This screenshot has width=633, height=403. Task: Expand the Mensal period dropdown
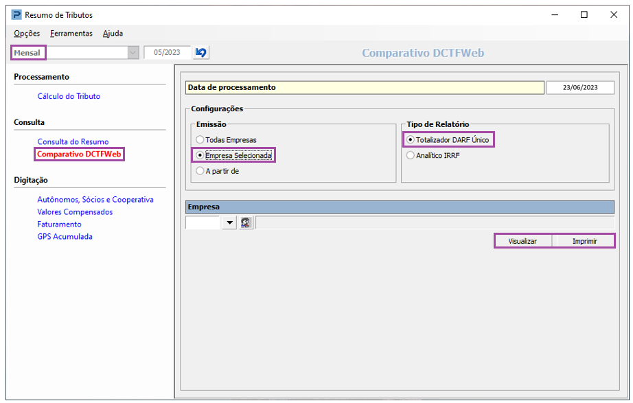pos(133,52)
